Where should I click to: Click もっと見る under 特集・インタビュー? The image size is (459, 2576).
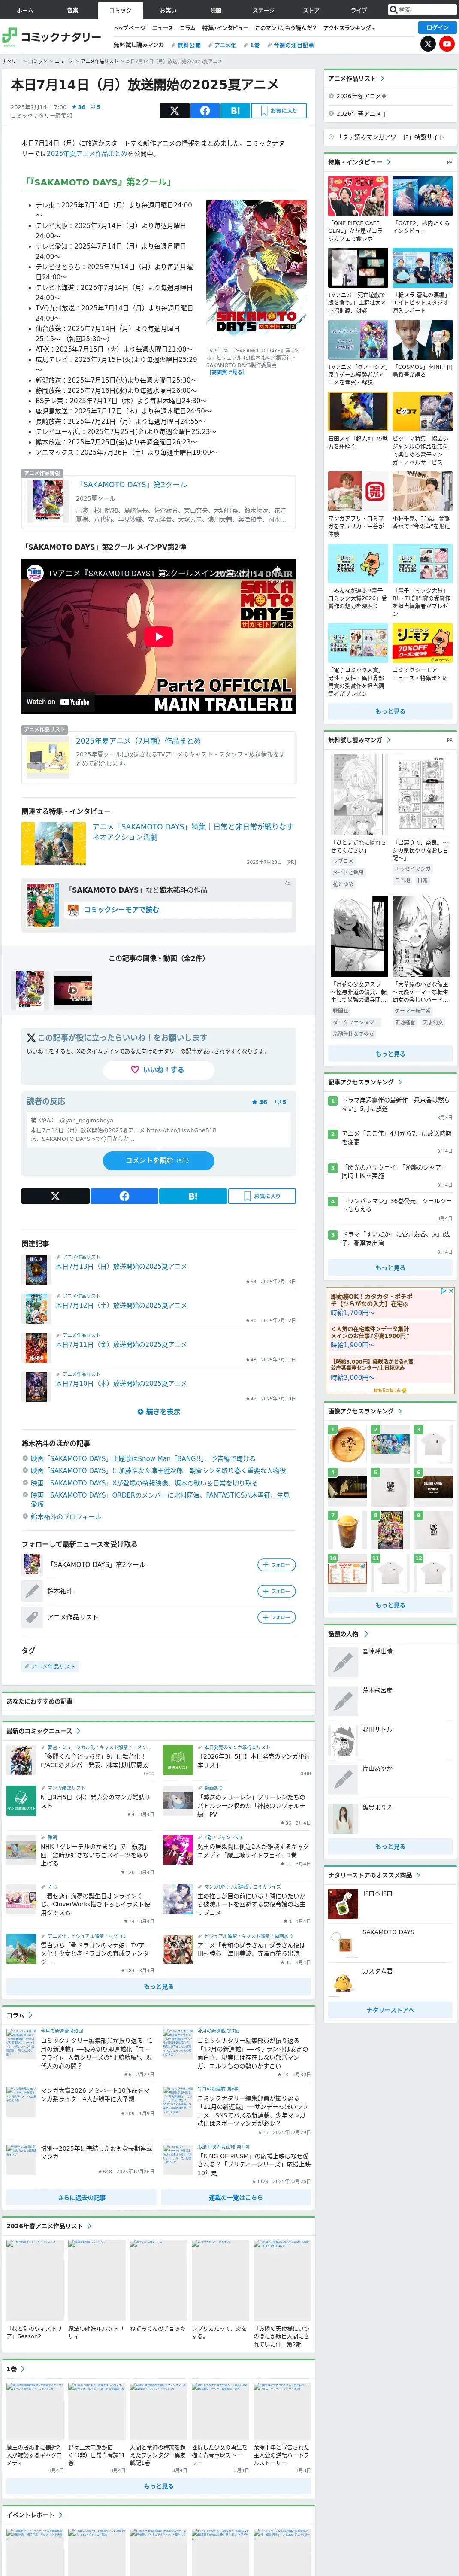tap(390, 711)
